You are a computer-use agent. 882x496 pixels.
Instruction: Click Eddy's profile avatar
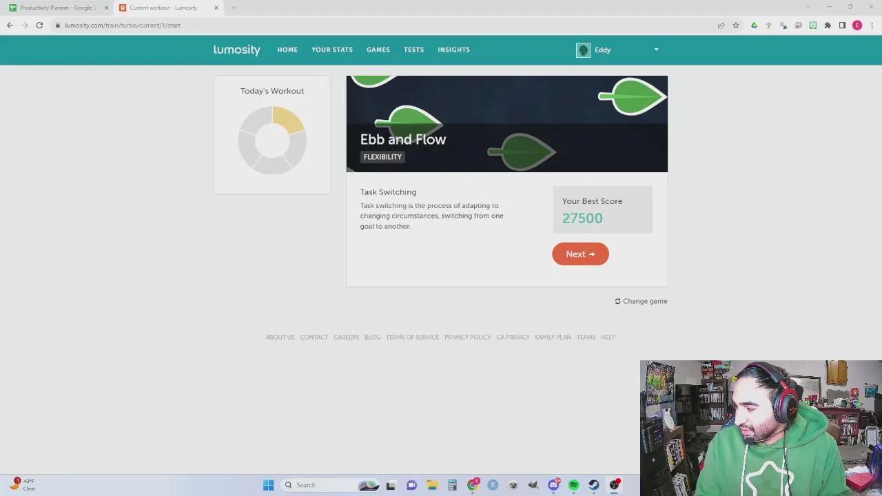pos(584,50)
